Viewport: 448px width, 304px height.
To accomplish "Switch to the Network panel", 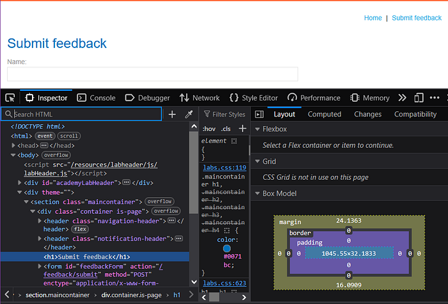I will click(200, 98).
